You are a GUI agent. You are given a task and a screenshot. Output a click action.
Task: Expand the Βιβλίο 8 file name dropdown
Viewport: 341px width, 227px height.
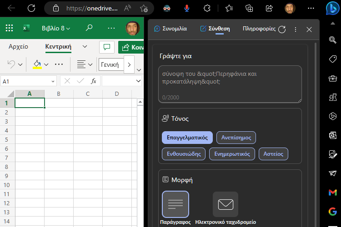68,29
